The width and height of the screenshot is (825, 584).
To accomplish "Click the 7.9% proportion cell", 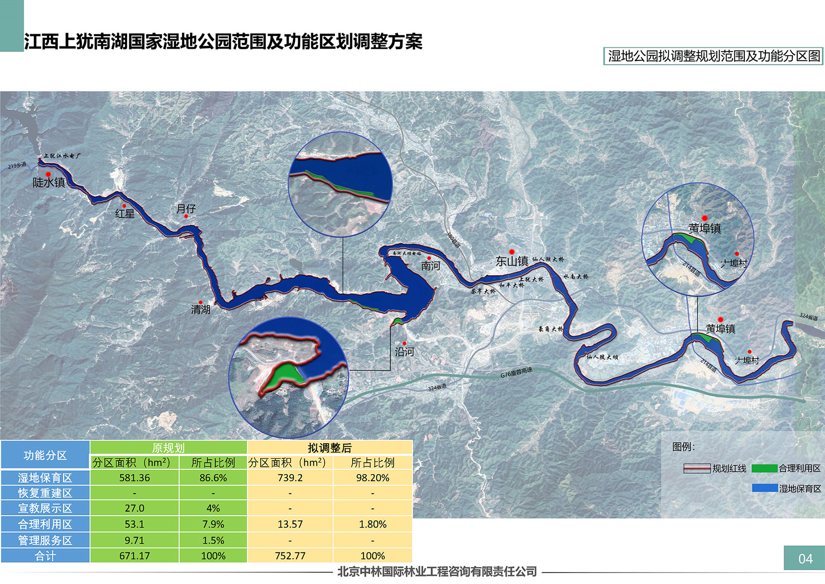I will click(x=213, y=524).
